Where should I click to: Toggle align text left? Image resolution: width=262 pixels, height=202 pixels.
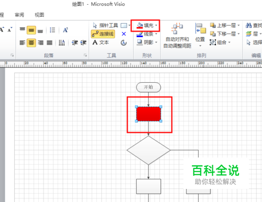point(23,43)
